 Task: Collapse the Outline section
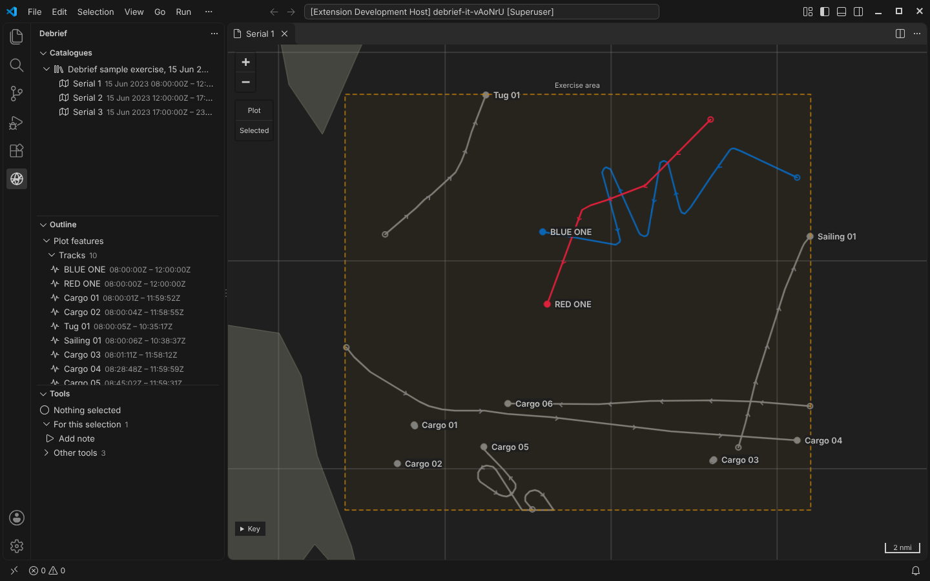point(43,225)
